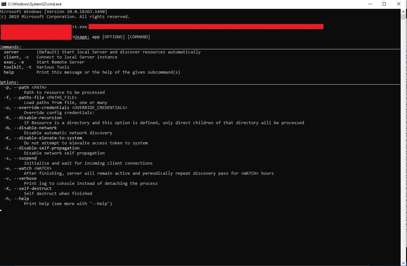Viewport: 407px width, 266px height.
Task: Minimize the command prompt window
Action: (369, 4)
